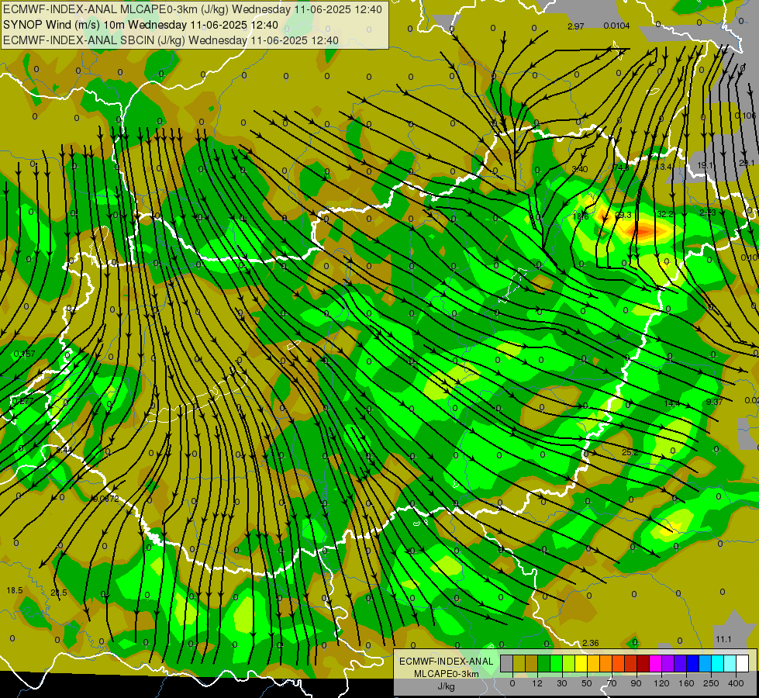The image size is (759, 698).
Task: Click the map value 0.157
Action: tap(24, 354)
